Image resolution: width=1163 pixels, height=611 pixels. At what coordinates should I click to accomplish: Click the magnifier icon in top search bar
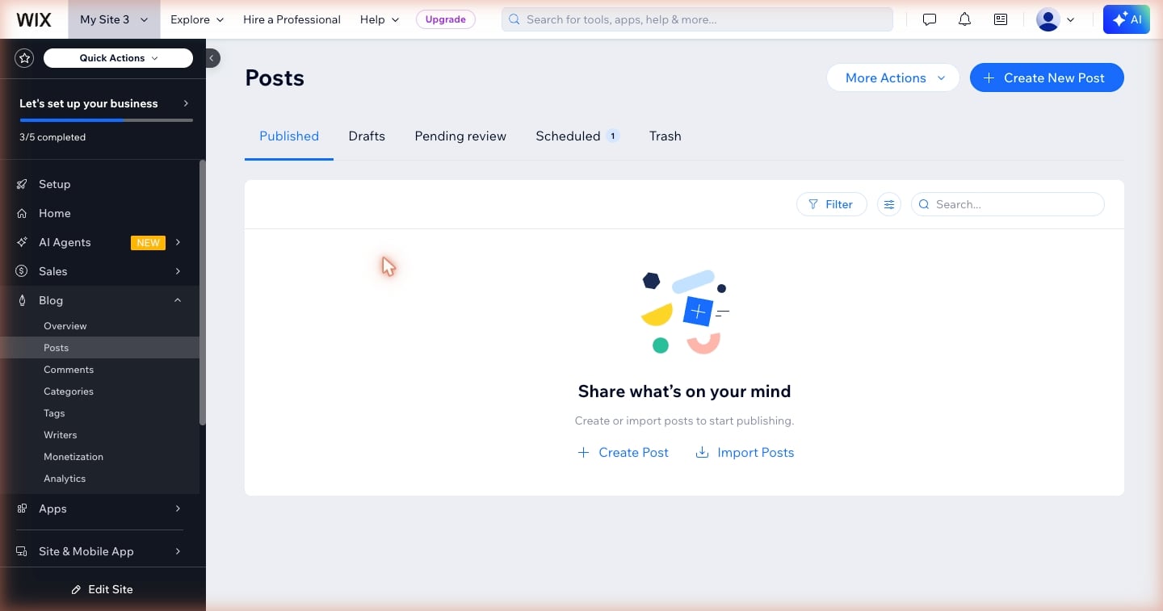(514, 19)
